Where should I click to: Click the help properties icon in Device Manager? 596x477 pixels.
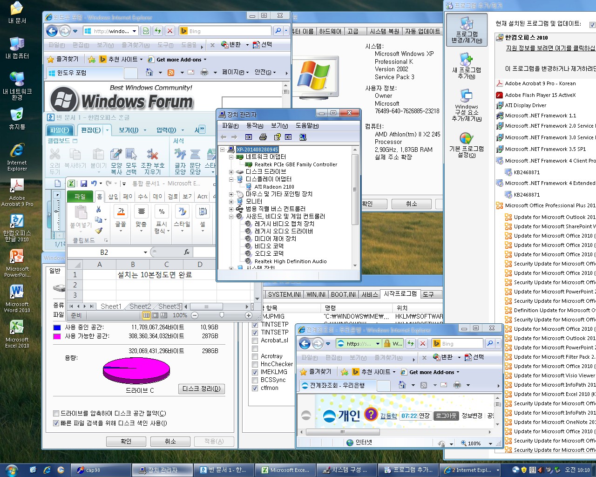click(x=277, y=137)
